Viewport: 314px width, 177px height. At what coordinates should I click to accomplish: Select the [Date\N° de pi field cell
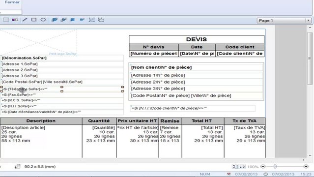click(197, 54)
